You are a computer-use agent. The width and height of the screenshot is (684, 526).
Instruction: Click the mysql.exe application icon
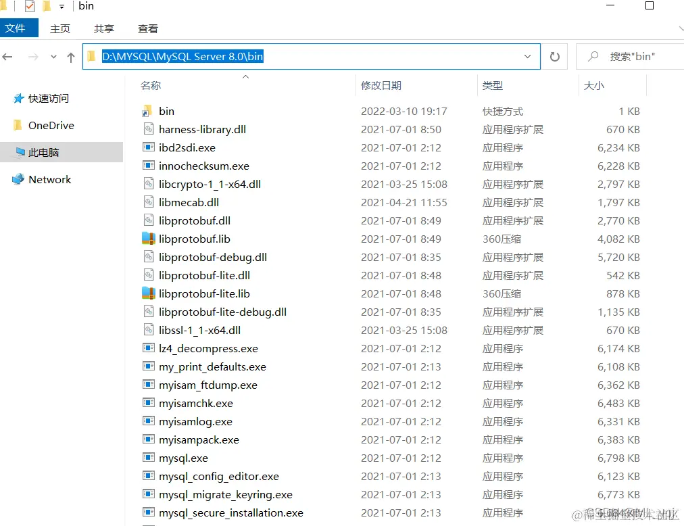[x=148, y=458]
